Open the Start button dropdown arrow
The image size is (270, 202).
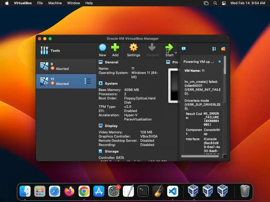pyautogui.click(x=176, y=53)
